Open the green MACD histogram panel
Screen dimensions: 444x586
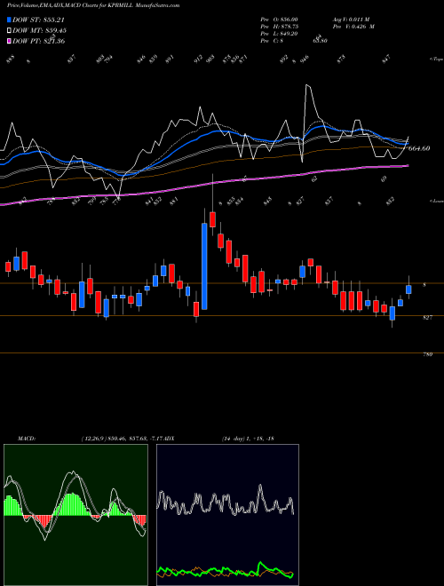tap(75, 515)
